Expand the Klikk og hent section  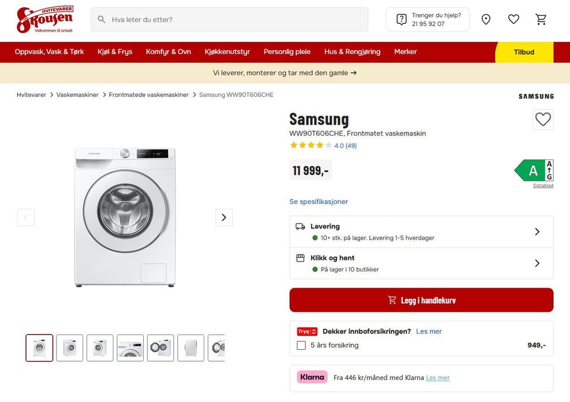421,263
